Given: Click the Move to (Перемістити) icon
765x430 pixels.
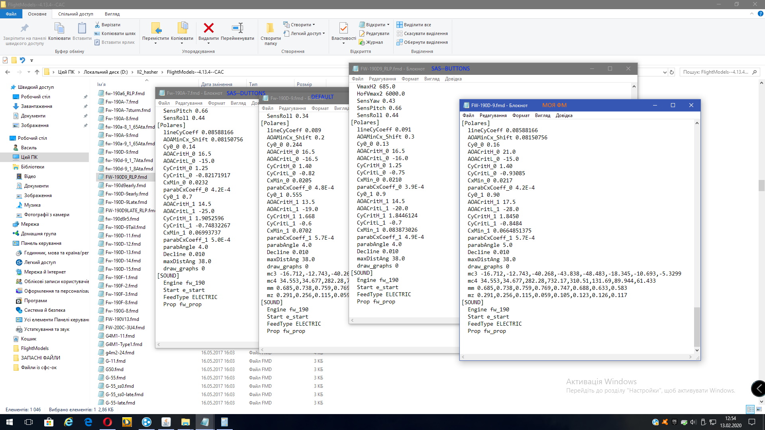Looking at the screenshot, I should click(156, 28).
